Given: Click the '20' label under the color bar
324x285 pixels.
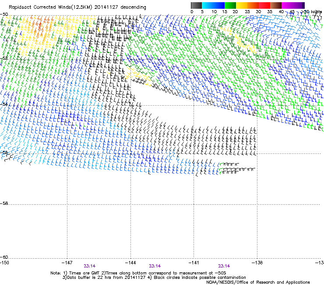Looking at the screenshot, I should tap(235, 12).
